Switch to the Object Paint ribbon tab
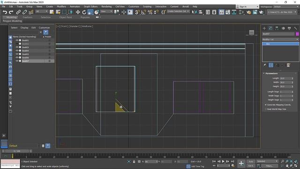This screenshot has width=300, height=169. click(x=66, y=17)
